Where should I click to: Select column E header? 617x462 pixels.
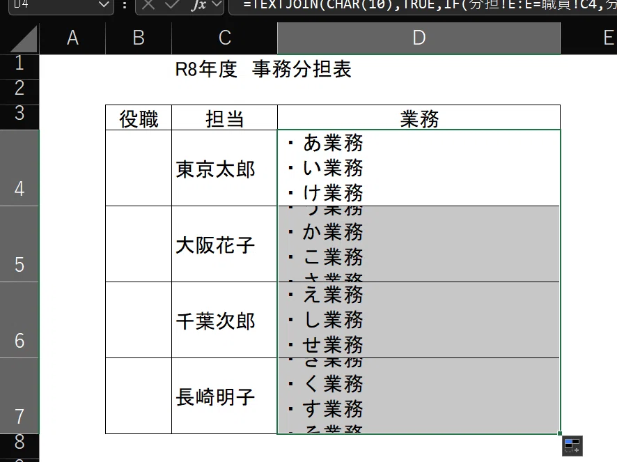pyautogui.click(x=589, y=38)
